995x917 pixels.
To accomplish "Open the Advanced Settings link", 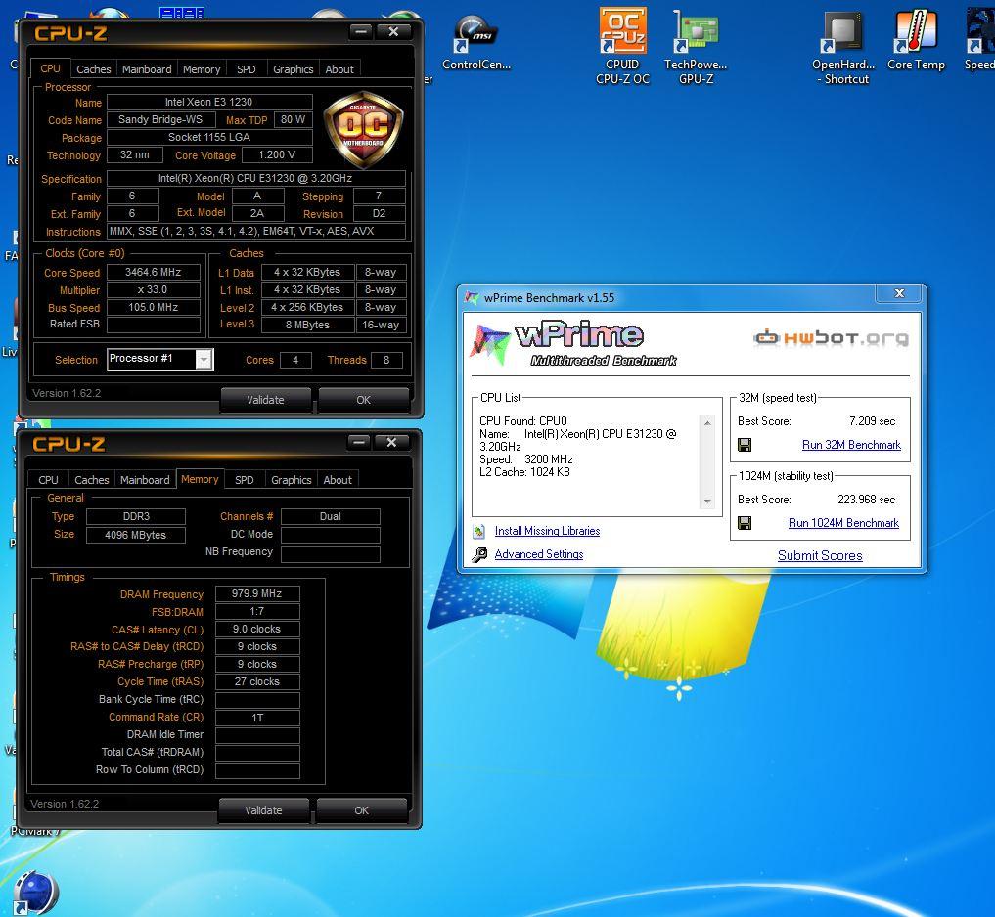I will 539,554.
